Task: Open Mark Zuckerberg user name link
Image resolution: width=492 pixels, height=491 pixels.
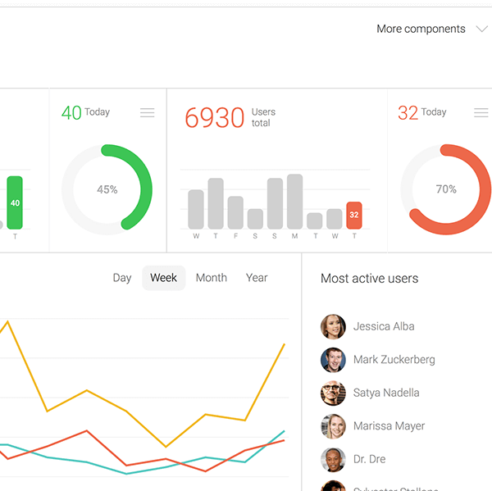Action: 394,360
